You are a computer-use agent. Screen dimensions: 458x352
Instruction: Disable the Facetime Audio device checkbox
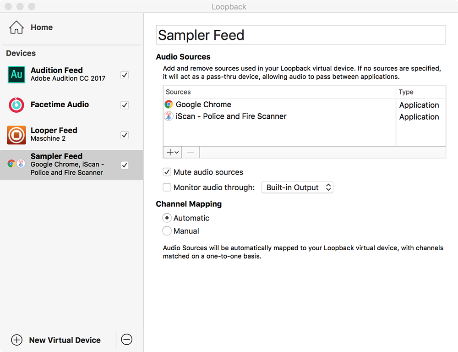point(125,105)
